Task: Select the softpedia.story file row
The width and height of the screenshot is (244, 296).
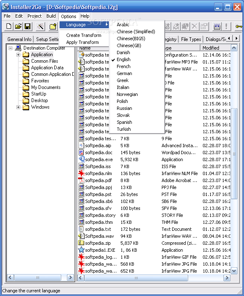Action: [x=154, y=215]
